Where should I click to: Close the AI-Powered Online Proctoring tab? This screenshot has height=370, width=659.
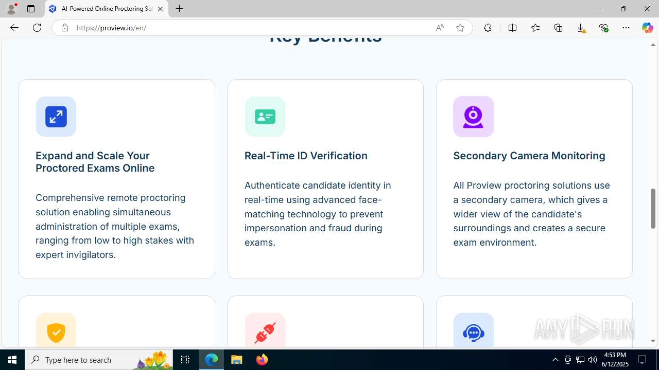pyautogui.click(x=160, y=9)
